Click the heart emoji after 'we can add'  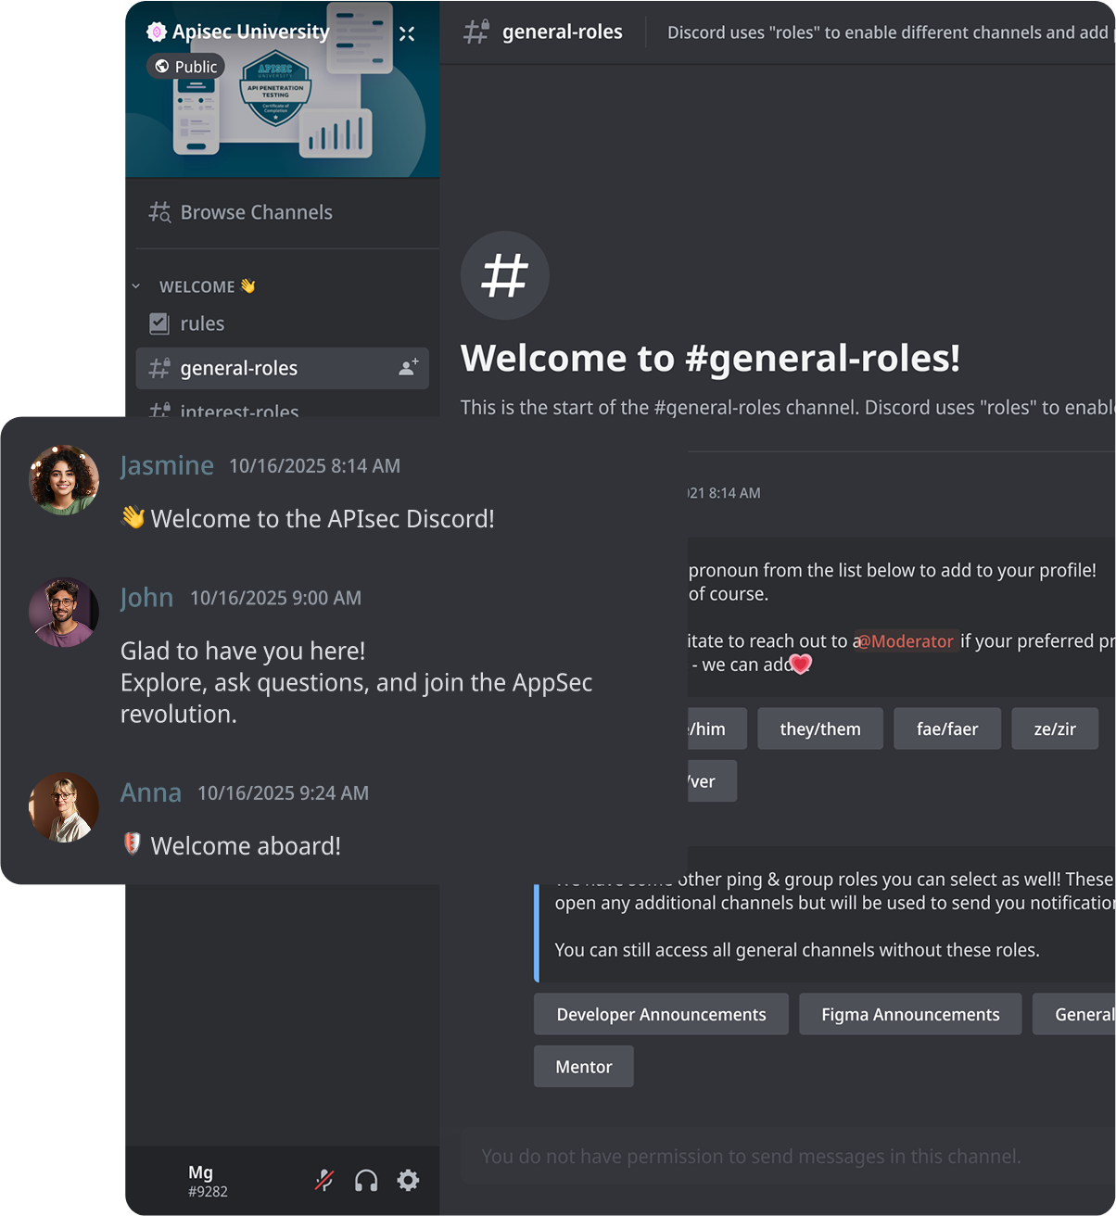801,664
